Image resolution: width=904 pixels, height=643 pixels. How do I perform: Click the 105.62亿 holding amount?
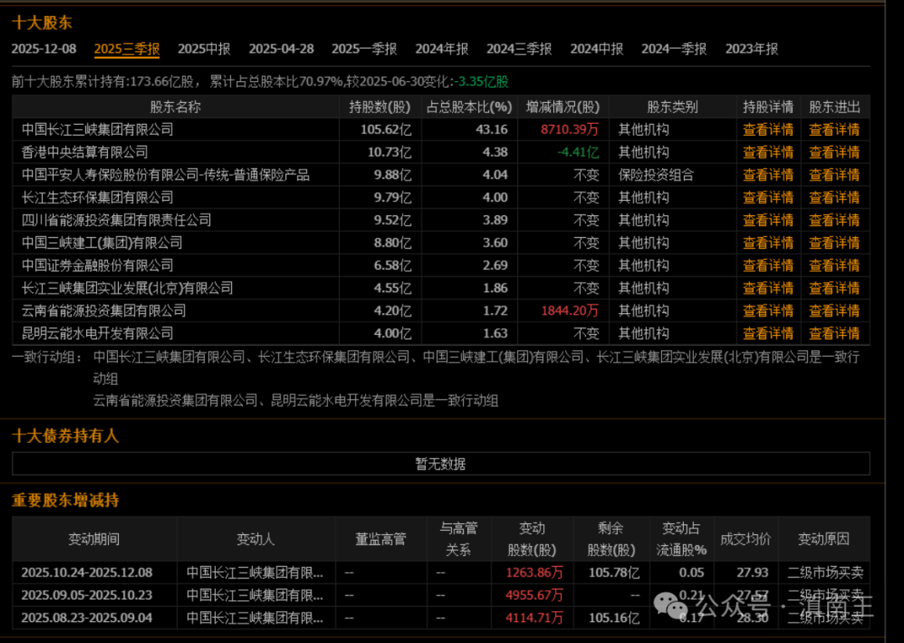386,130
